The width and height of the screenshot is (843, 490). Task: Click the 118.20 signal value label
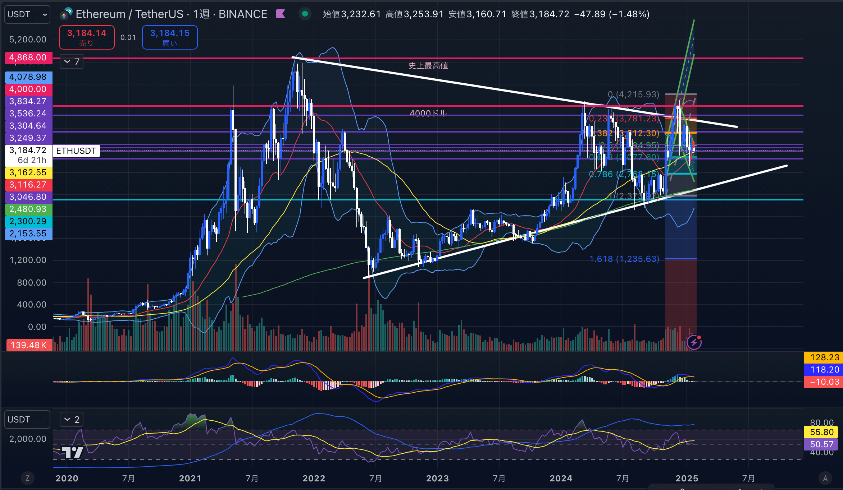(x=824, y=370)
